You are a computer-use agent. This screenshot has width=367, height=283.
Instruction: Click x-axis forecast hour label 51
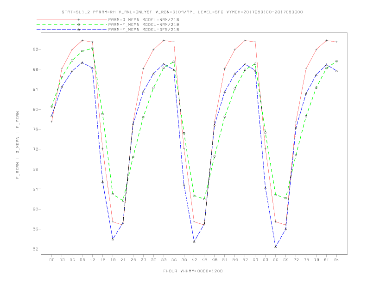pos(225,260)
